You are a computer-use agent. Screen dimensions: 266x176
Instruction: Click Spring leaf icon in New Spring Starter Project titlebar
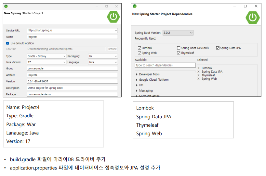click(6, 6)
